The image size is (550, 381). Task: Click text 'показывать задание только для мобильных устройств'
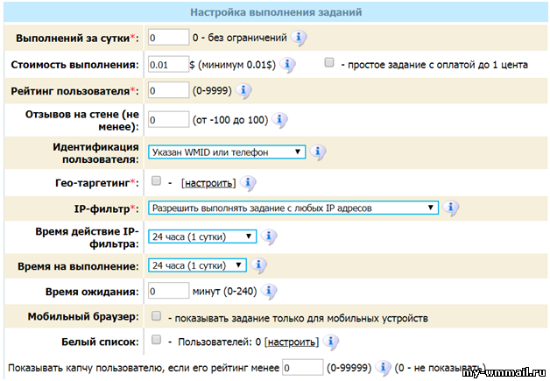point(301,319)
